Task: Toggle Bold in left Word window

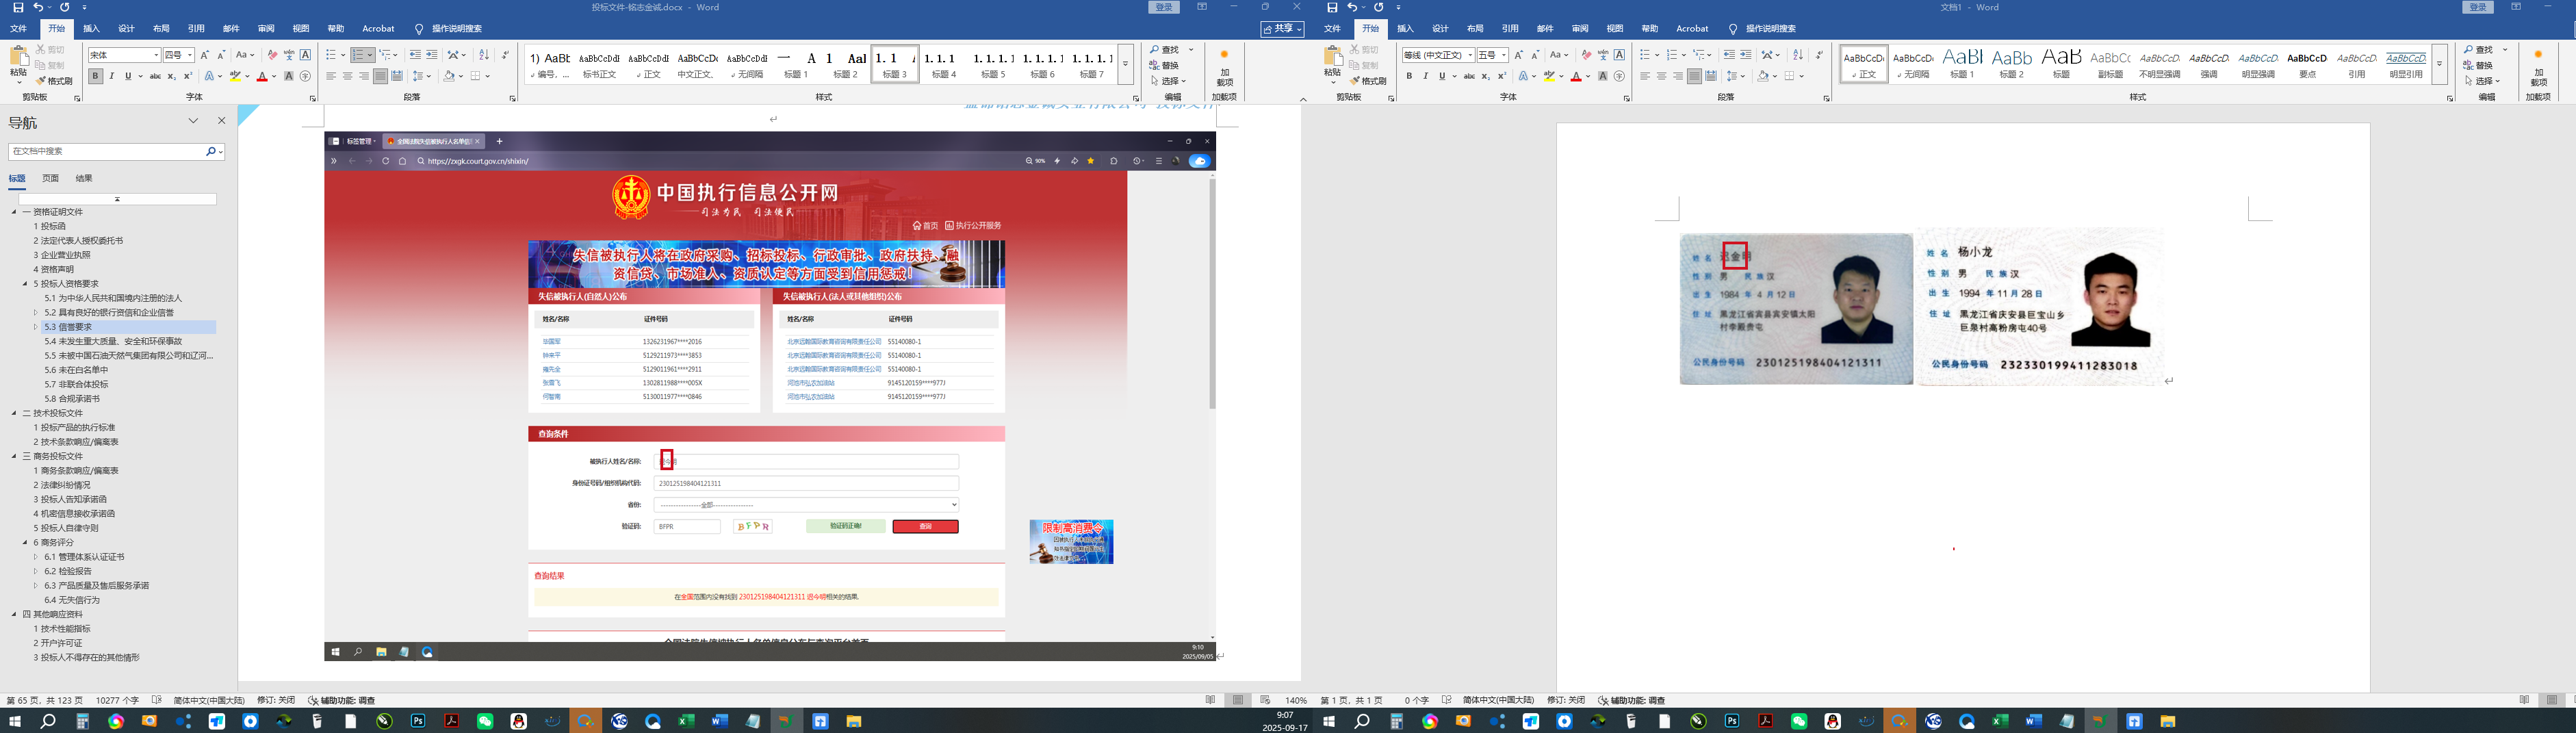Action: 95,76
